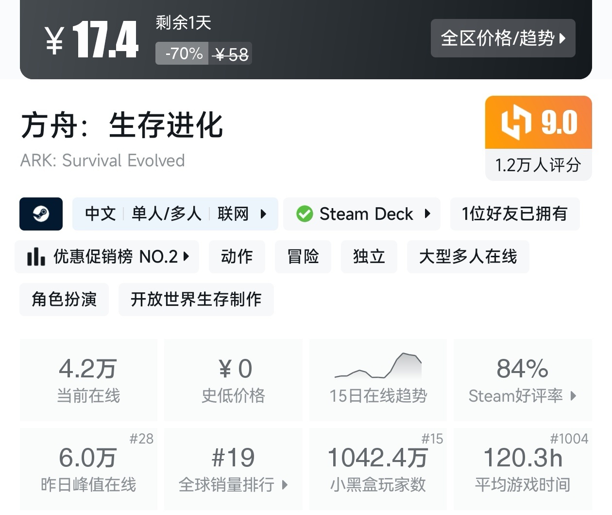Tap the 大型多人在线 tag
This screenshot has width=612, height=515.
click(468, 256)
